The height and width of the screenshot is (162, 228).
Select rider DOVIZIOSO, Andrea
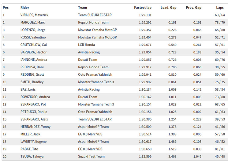[35, 97]
